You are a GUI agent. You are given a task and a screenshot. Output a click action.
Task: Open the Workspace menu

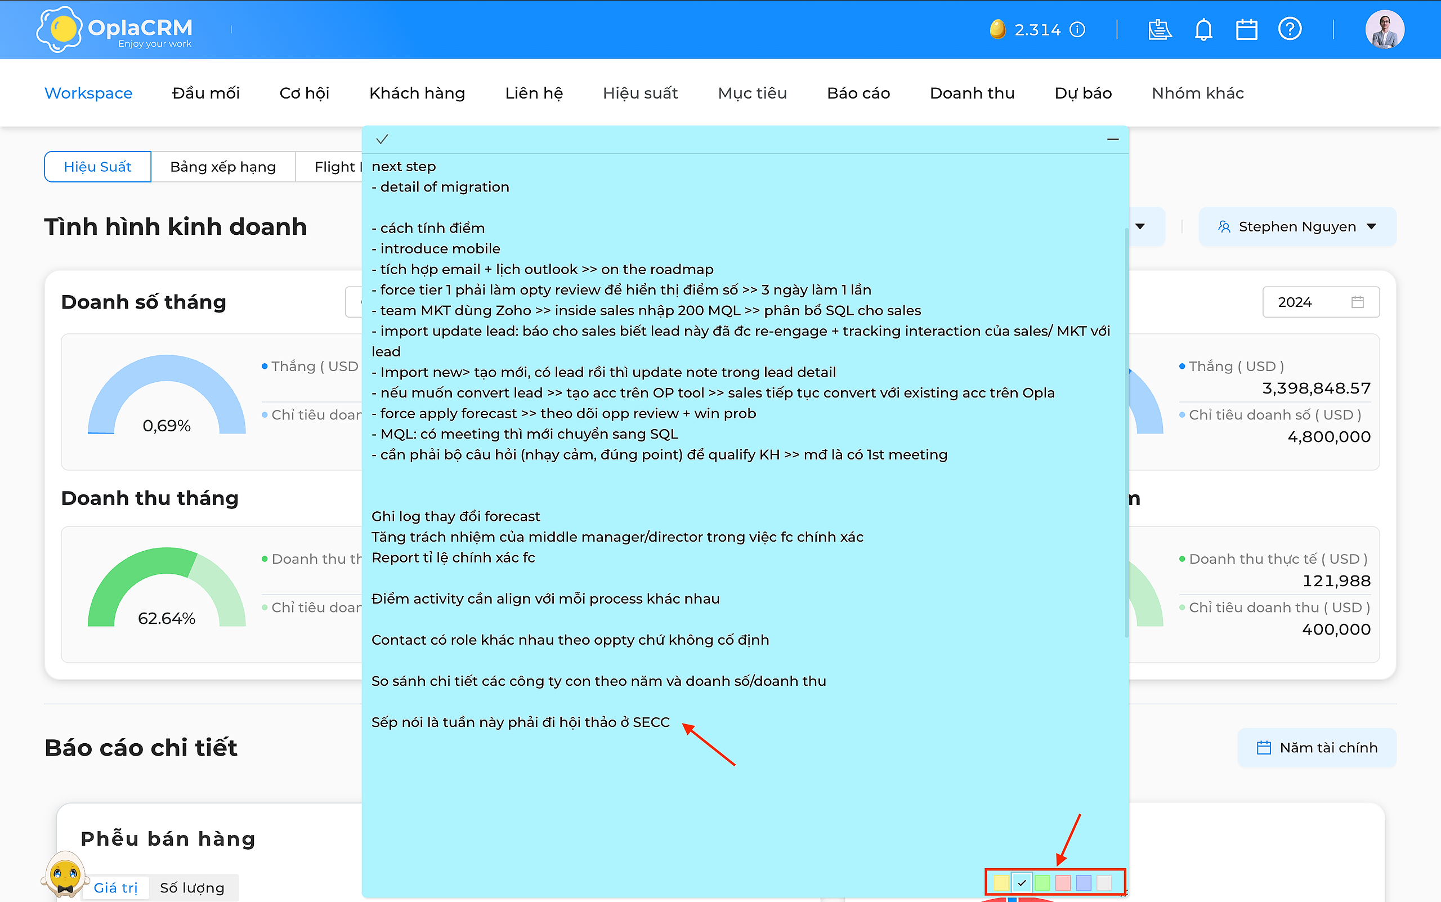click(x=88, y=93)
